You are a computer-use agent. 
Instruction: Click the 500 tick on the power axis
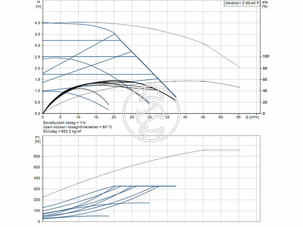(36, 167)
